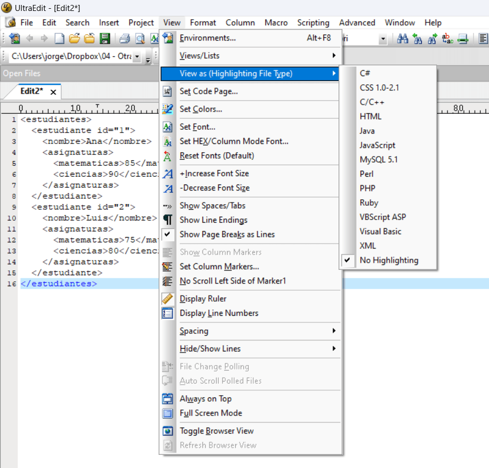Click Increase Font Size
The height and width of the screenshot is (468, 489).
(x=214, y=174)
